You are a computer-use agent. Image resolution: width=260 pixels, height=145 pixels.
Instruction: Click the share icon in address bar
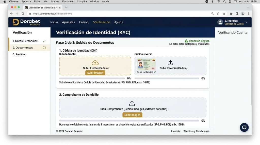point(218,14)
